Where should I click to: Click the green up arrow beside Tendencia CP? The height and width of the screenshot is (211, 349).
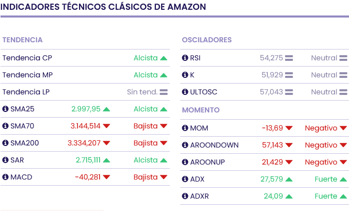coord(164,58)
